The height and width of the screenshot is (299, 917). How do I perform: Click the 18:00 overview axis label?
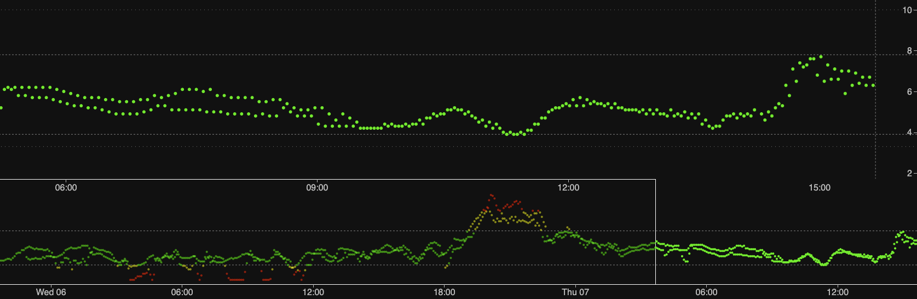coord(444,292)
